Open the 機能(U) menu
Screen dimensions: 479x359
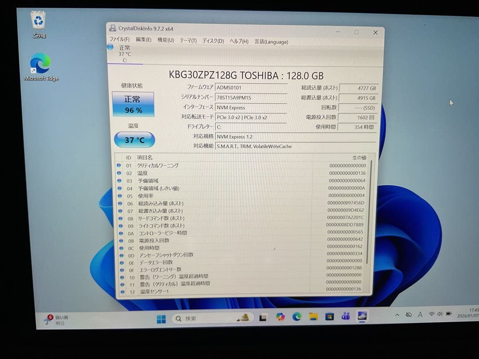(x=165, y=40)
